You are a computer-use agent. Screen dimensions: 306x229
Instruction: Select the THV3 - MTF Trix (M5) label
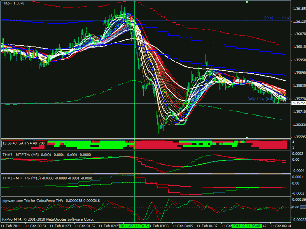coord(47,155)
